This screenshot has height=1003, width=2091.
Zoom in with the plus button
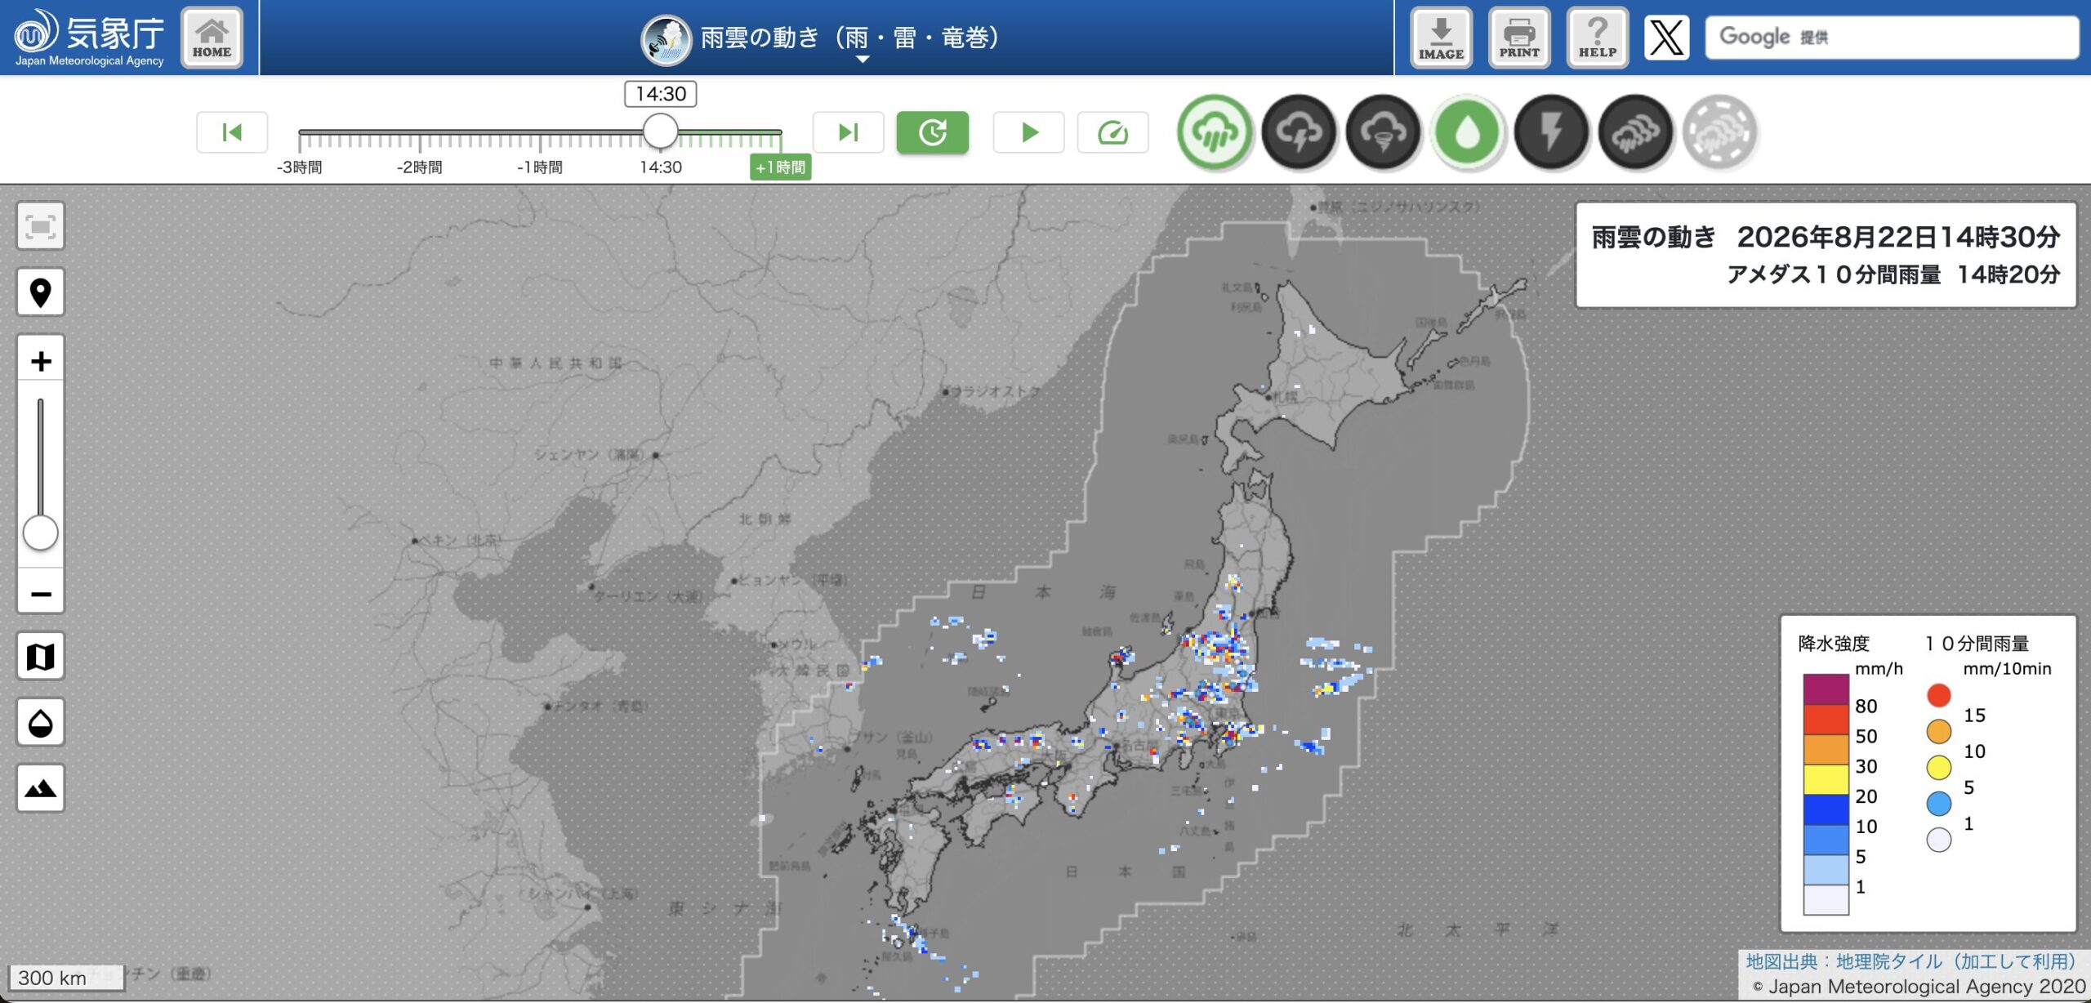(41, 360)
